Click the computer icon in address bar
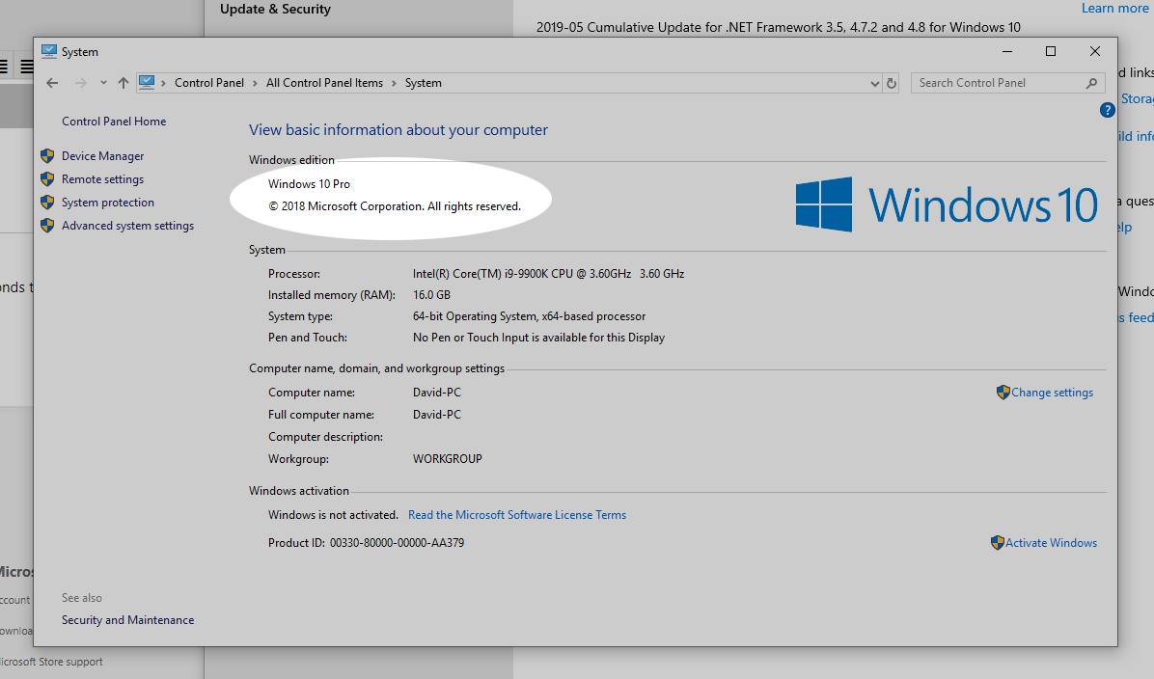 [147, 82]
